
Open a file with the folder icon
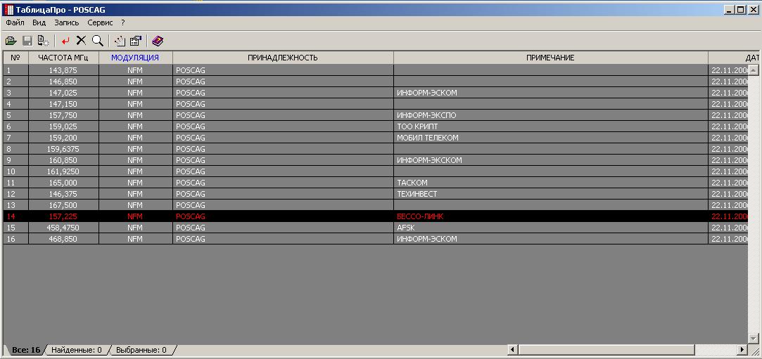[11, 41]
